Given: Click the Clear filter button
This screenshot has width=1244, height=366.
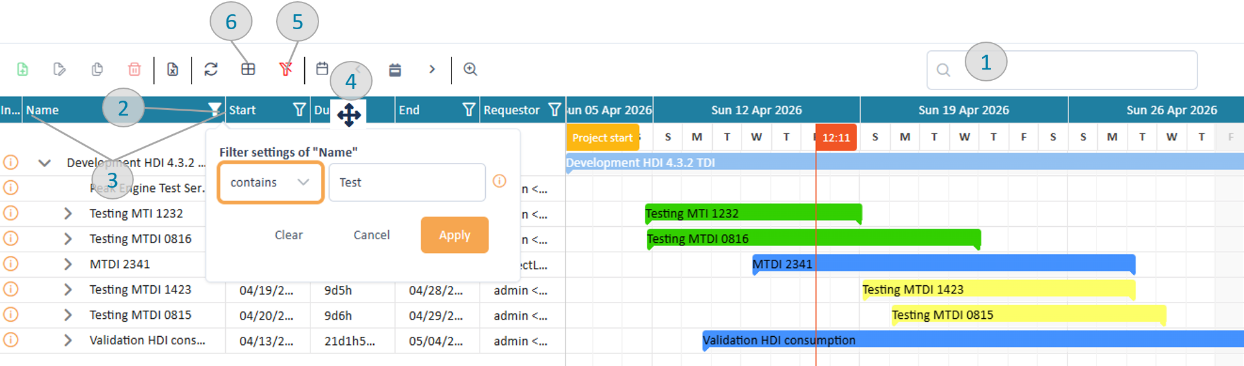Looking at the screenshot, I should click(x=289, y=235).
